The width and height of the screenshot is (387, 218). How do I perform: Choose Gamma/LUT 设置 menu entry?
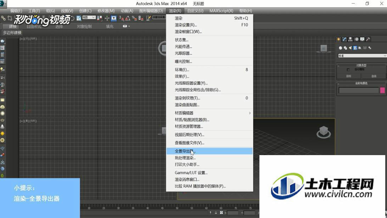(209, 173)
